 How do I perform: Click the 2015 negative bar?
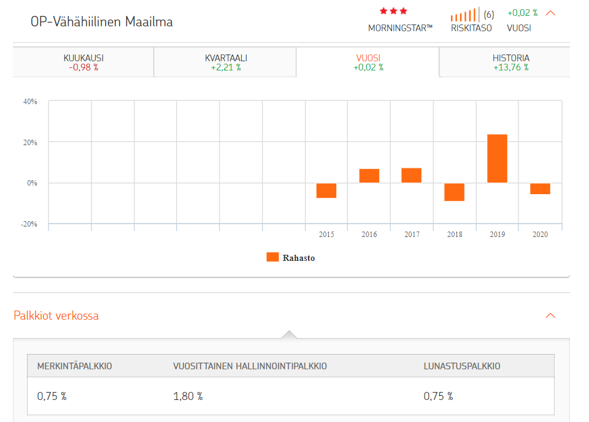click(326, 190)
